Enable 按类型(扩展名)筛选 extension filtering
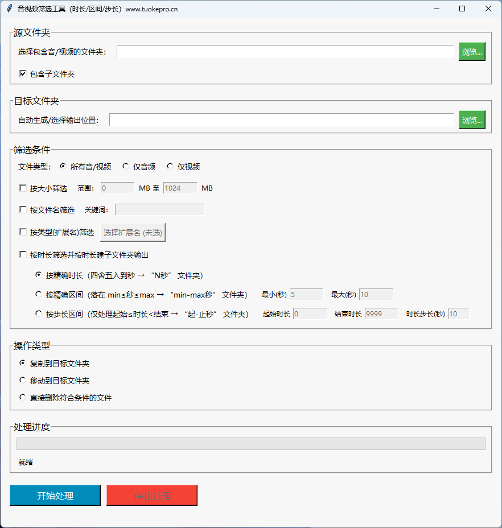 pos(23,232)
